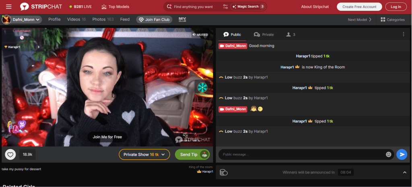Switch to the Photos 163 tab

(x=103, y=19)
